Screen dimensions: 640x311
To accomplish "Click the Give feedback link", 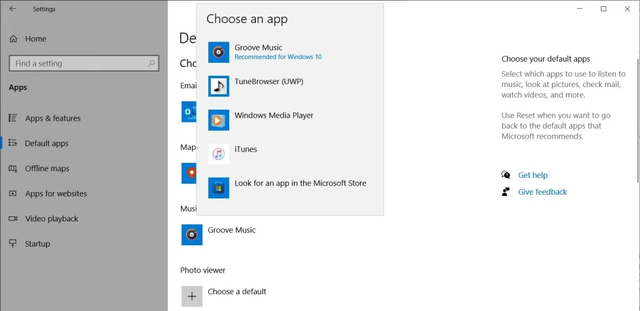I will [542, 192].
